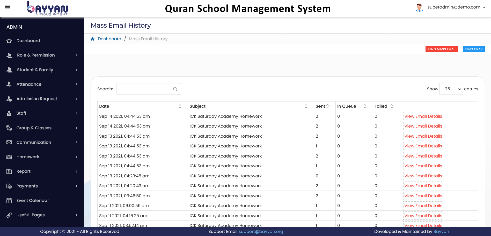Image resolution: width=491 pixels, height=236 pixels.
Task: Expand Admission Request submenu chevron
Action: 76,99
